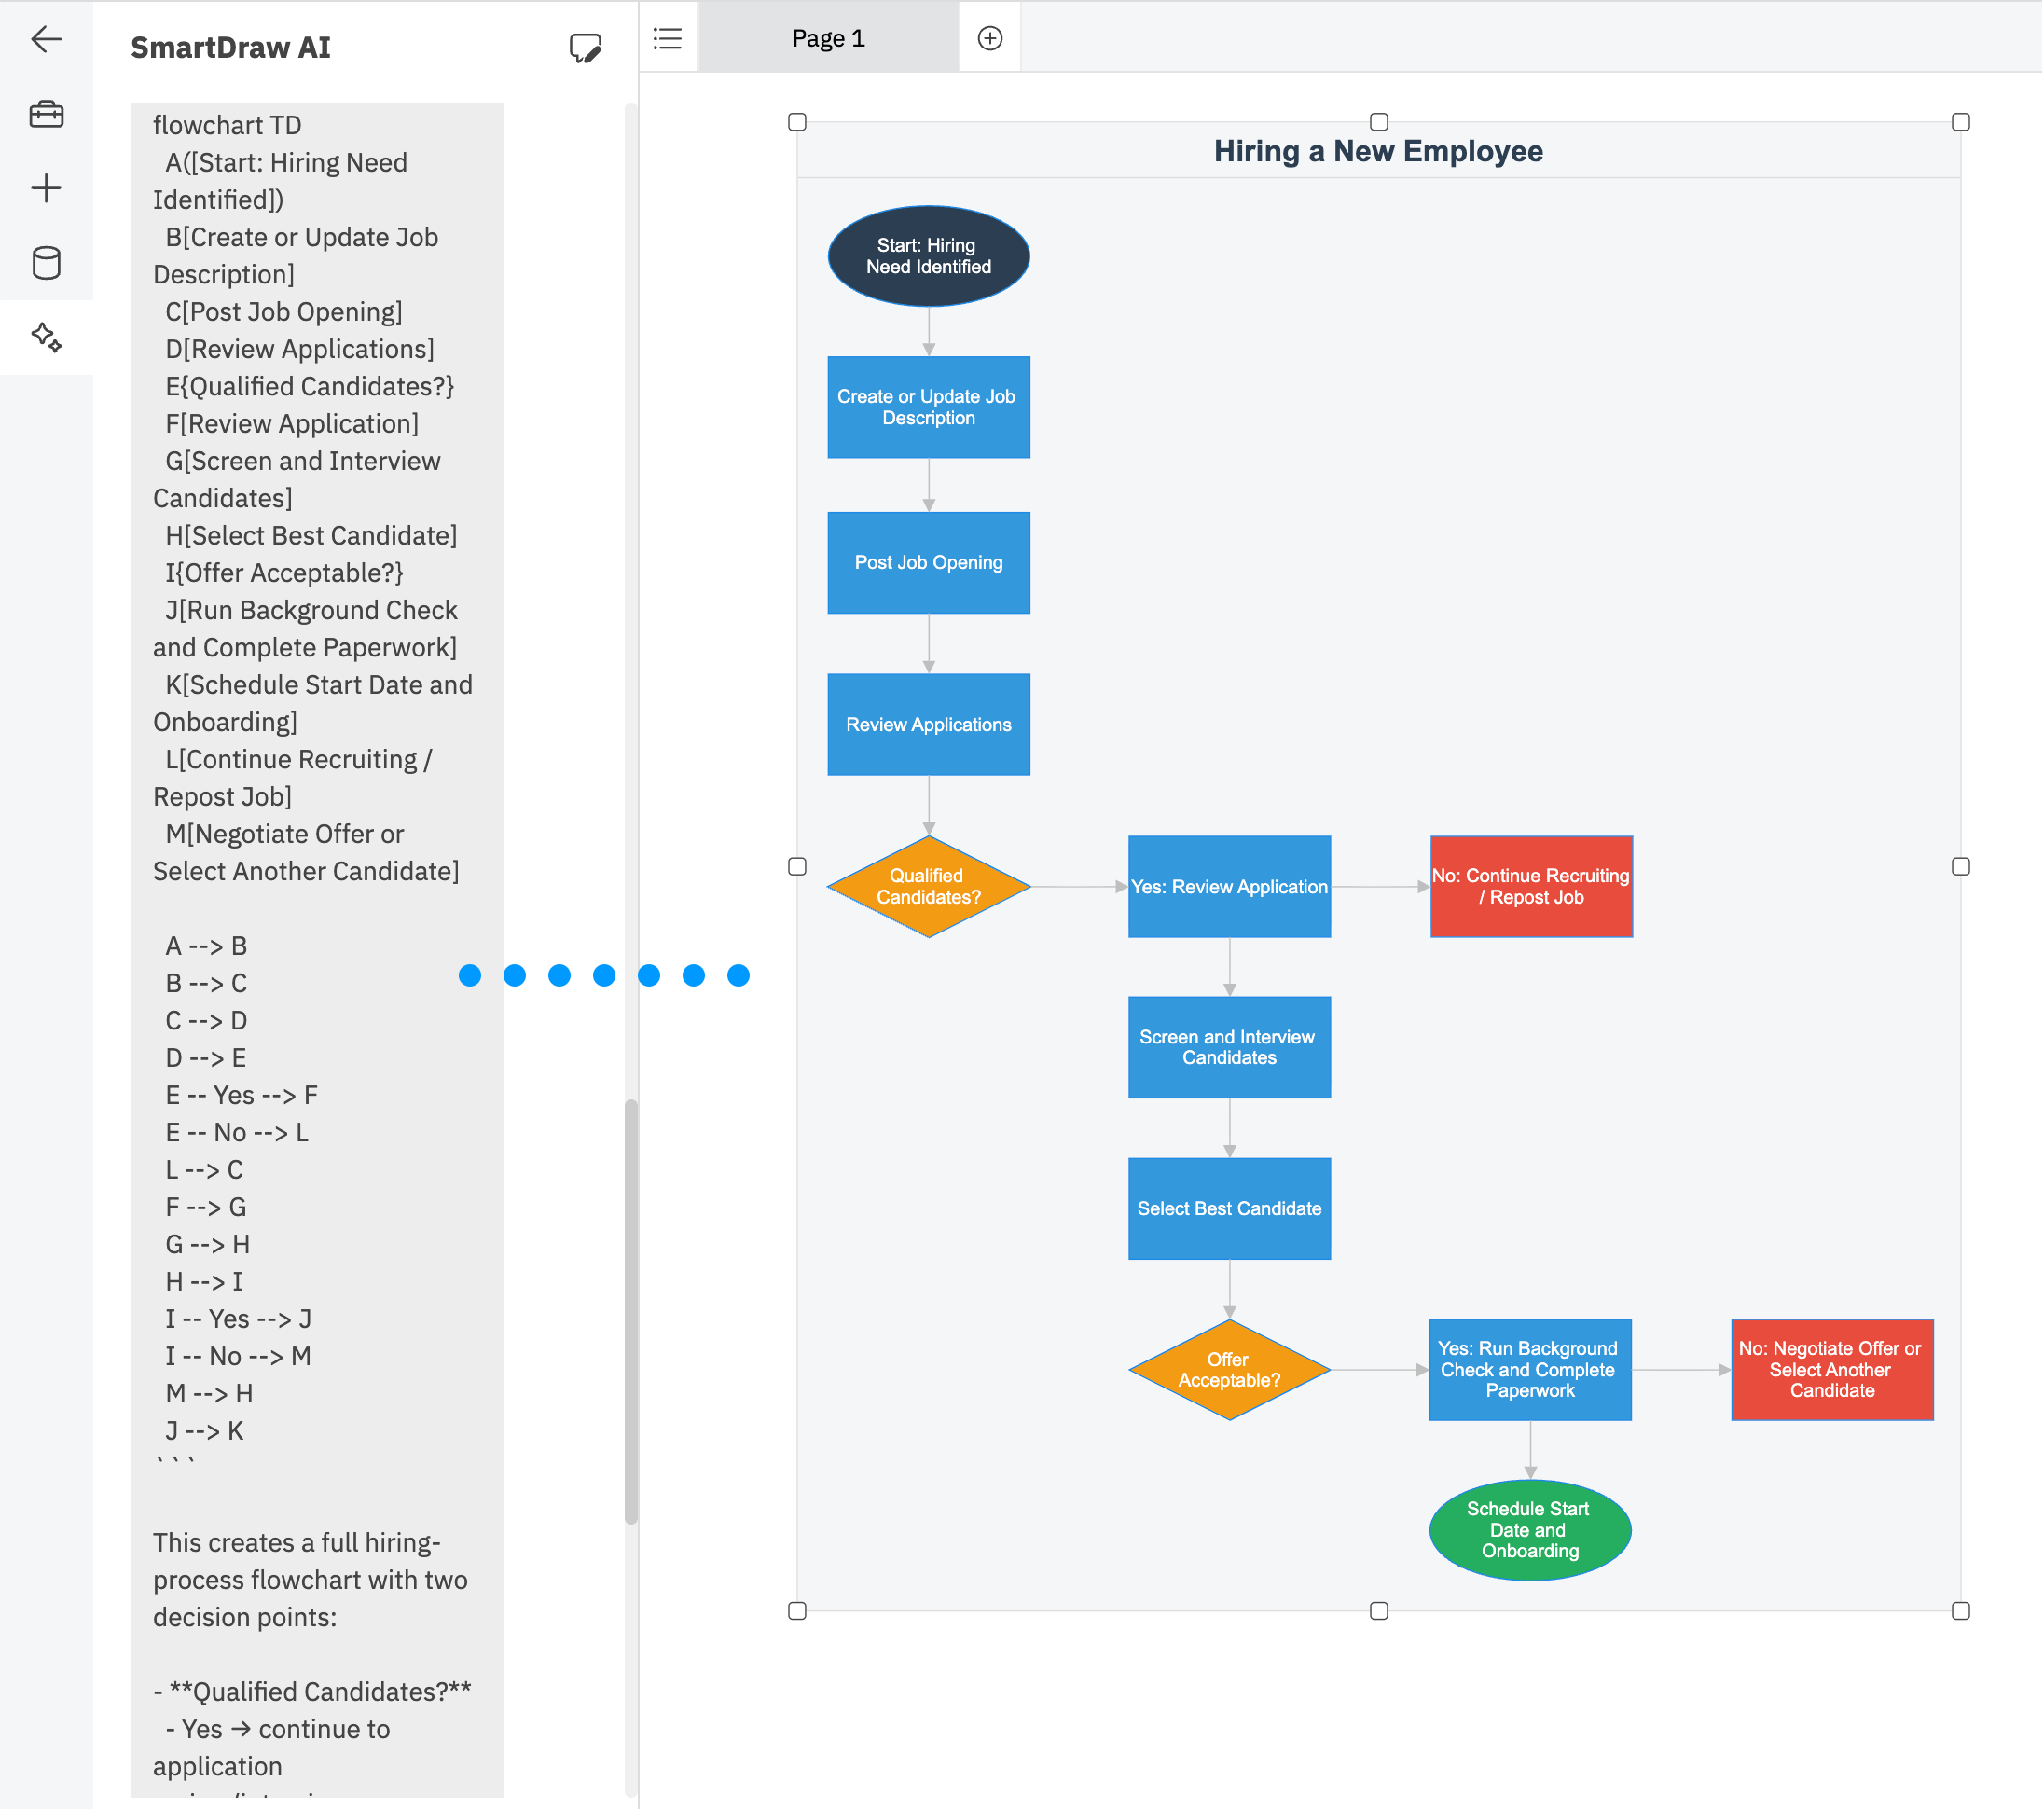Click the middle-left selection handle
The image size is (2044, 1809).
click(797, 867)
